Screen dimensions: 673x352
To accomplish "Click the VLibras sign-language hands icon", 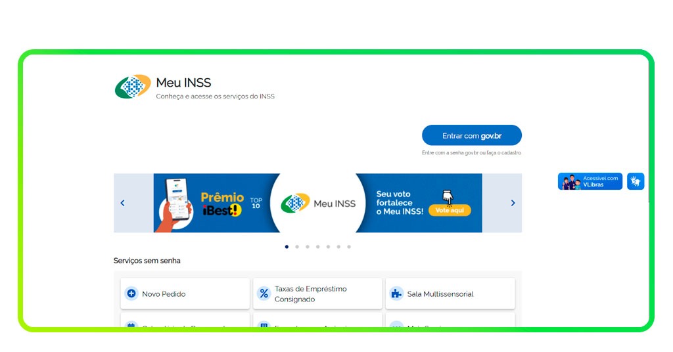I will 636,181.
